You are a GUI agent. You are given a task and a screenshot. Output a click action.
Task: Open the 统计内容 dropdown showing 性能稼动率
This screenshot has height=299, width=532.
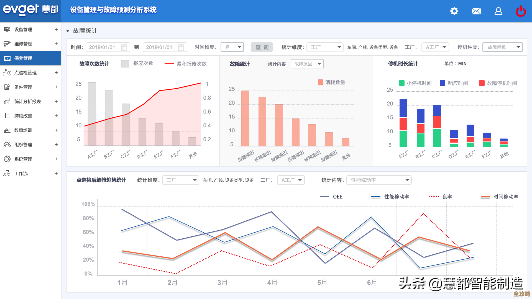(379, 180)
